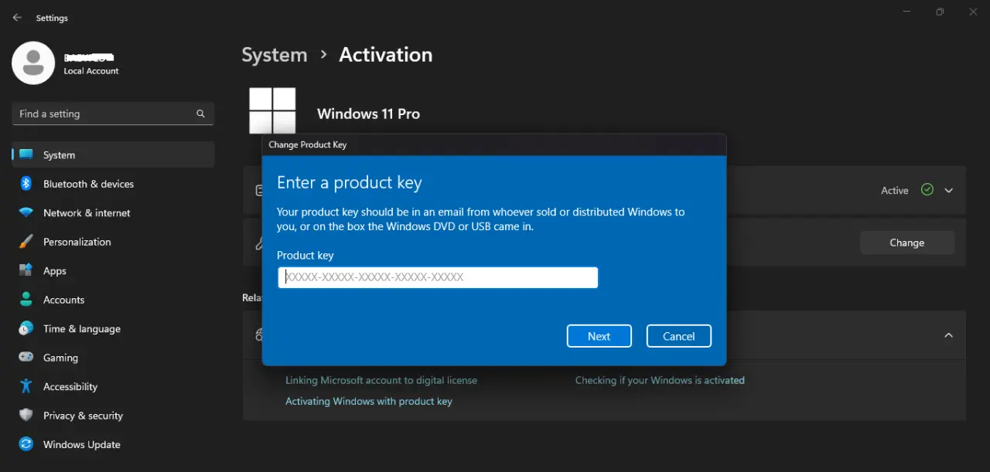Image resolution: width=990 pixels, height=472 pixels.
Task: Click the Network wifi icon
Action: click(x=26, y=212)
